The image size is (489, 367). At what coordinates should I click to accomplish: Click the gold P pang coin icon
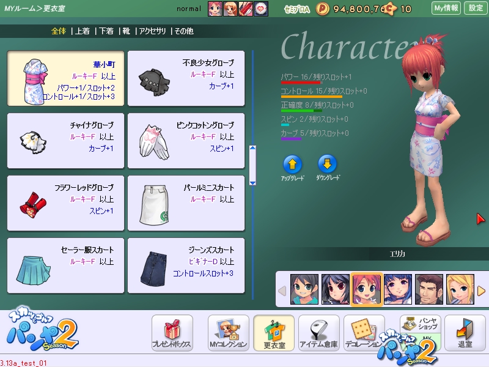pos(323,9)
